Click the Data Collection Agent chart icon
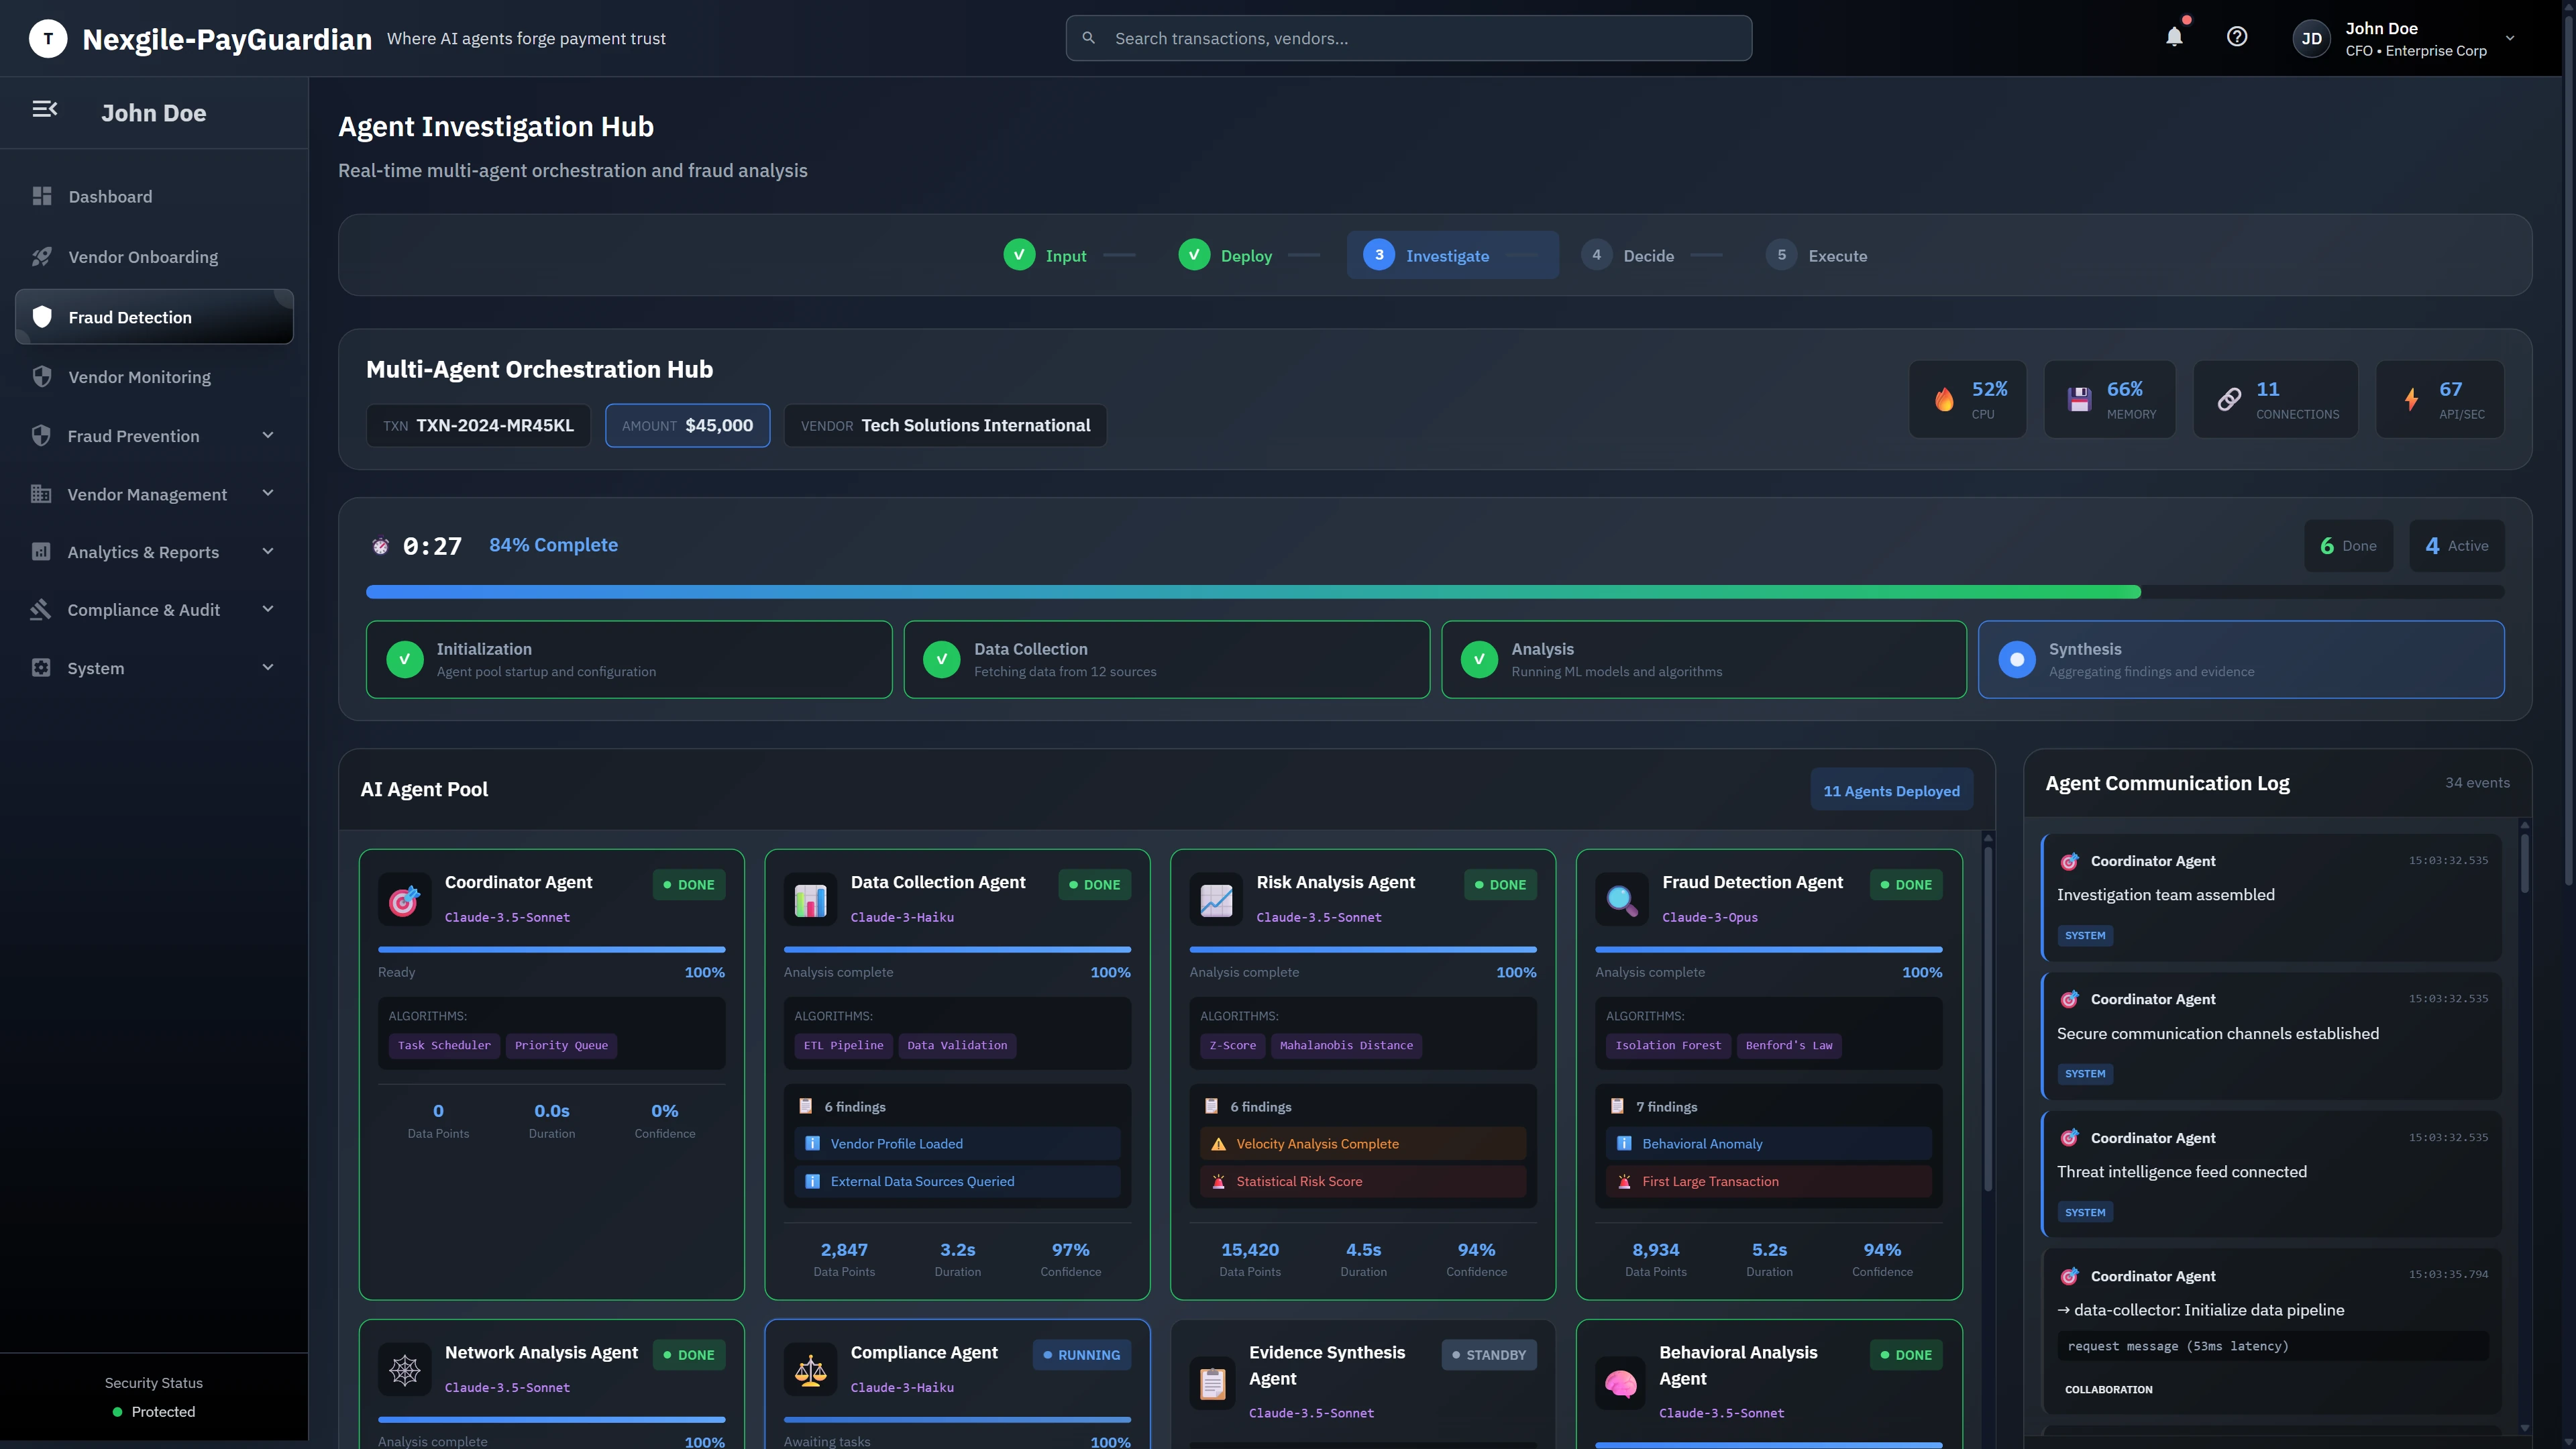2576x1449 pixels. (x=810, y=899)
